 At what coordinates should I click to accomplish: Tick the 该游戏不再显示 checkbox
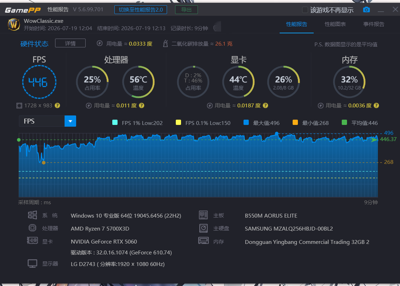pos(305,10)
